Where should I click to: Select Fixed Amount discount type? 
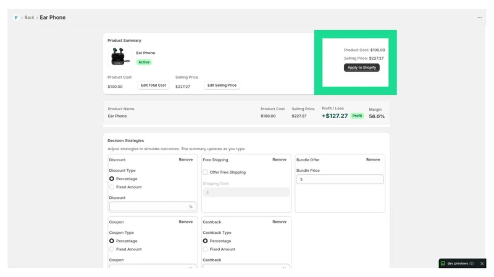[112, 187]
